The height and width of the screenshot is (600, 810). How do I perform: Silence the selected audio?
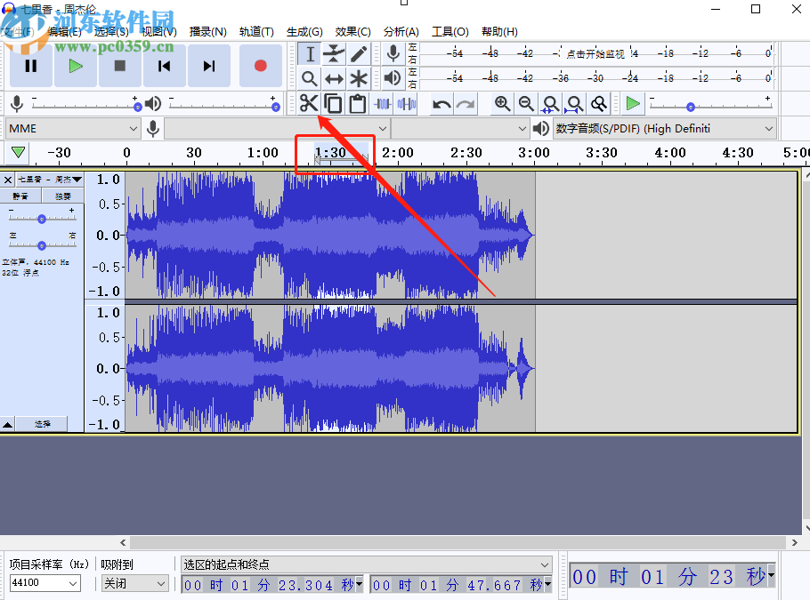[407, 104]
